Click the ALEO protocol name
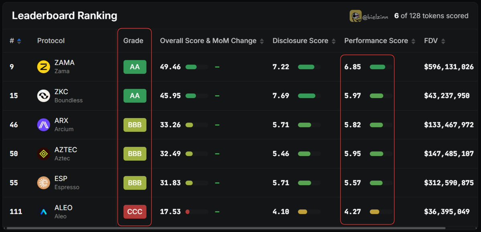Screen dimensions: 481x232 pos(63,208)
